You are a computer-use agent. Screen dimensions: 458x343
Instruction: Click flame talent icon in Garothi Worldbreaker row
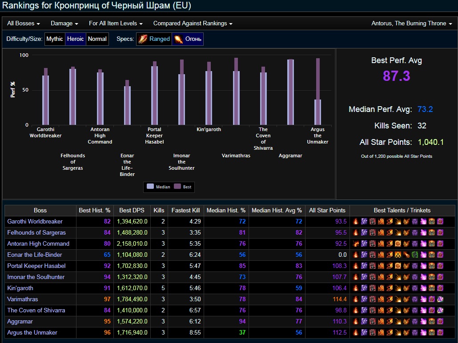coord(355,222)
